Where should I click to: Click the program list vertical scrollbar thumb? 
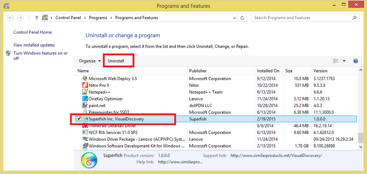coord(360,138)
